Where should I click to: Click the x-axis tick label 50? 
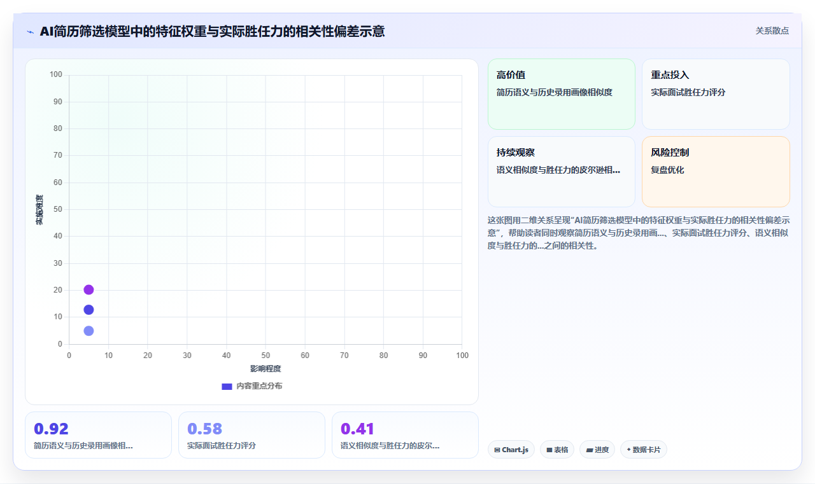pos(266,356)
